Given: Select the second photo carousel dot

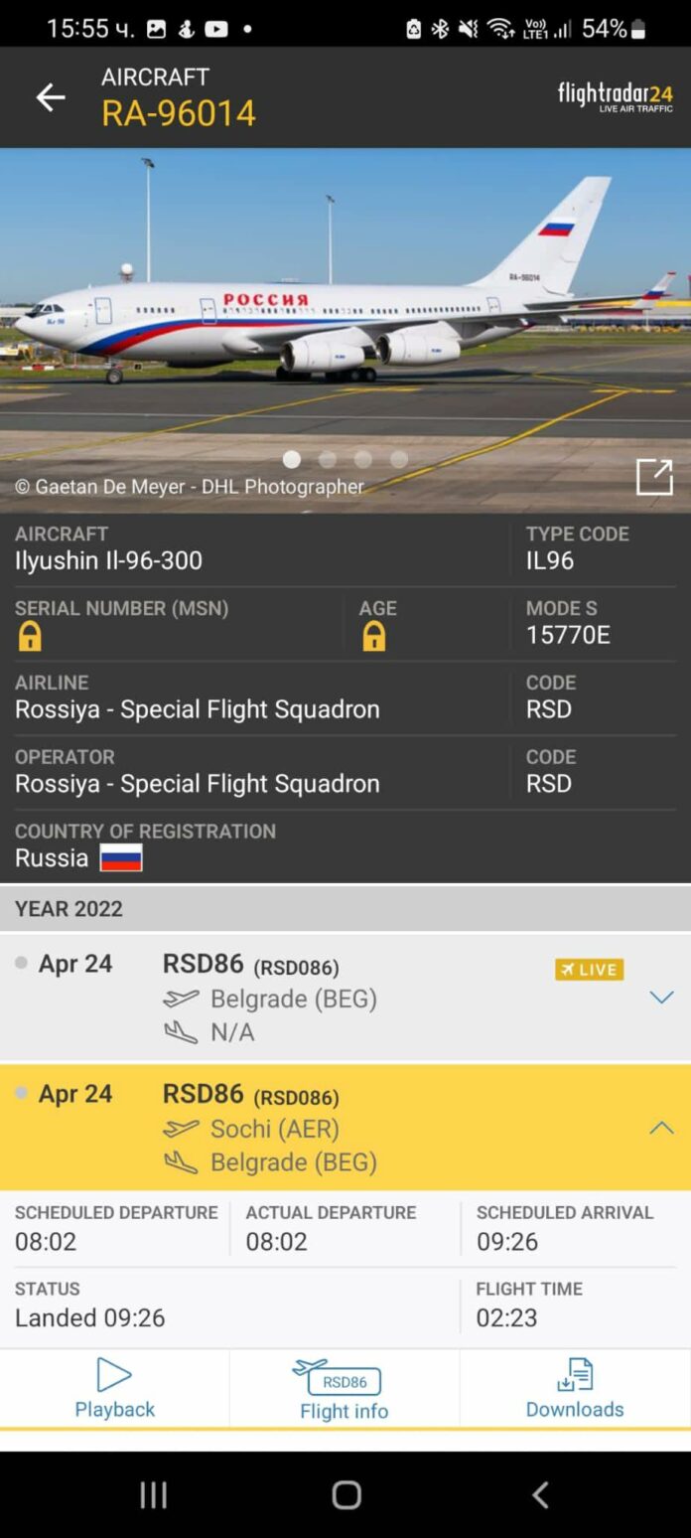Looking at the screenshot, I should pos(327,459).
